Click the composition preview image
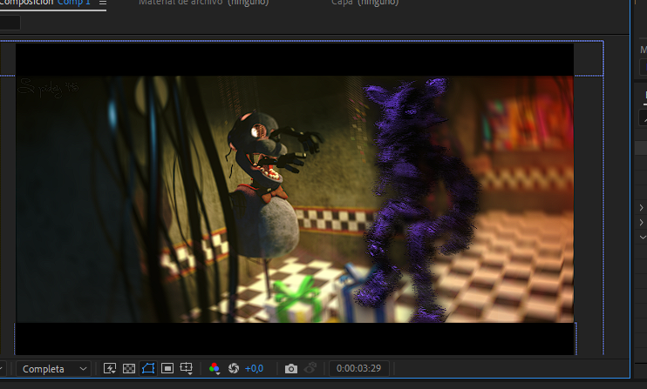 point(295,198)
